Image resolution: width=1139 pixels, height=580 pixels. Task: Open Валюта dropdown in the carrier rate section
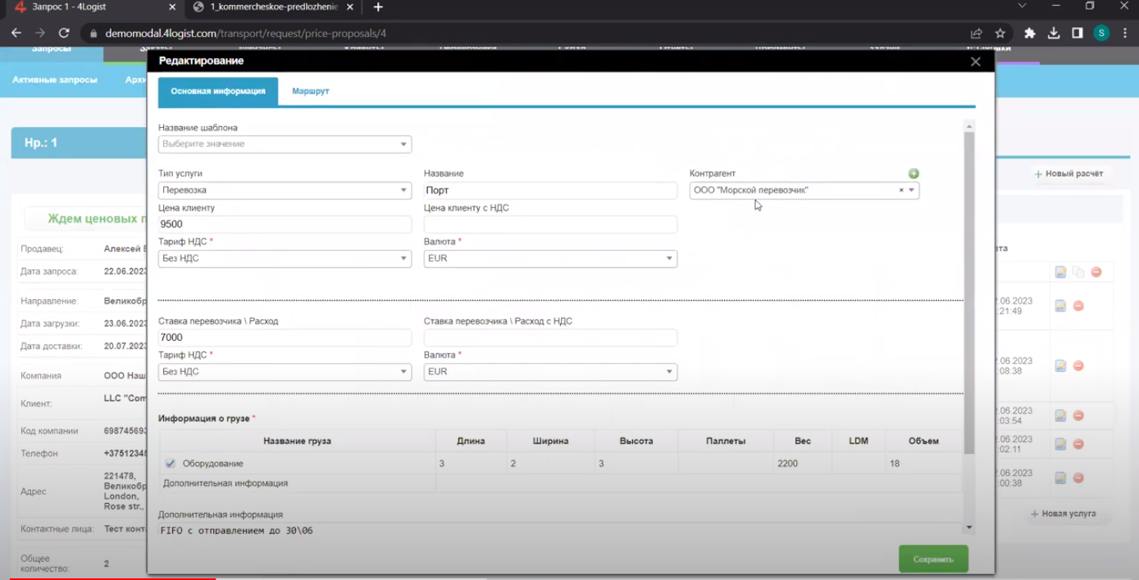[550, 372]
